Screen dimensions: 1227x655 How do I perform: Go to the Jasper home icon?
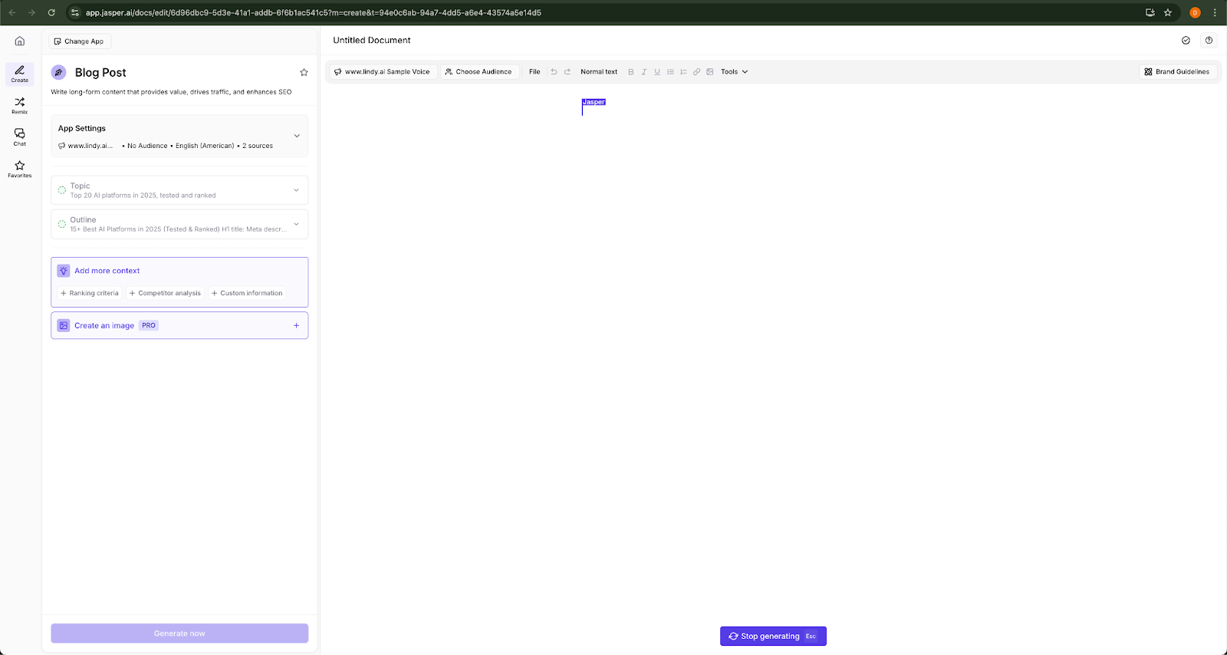pos(20,41)
